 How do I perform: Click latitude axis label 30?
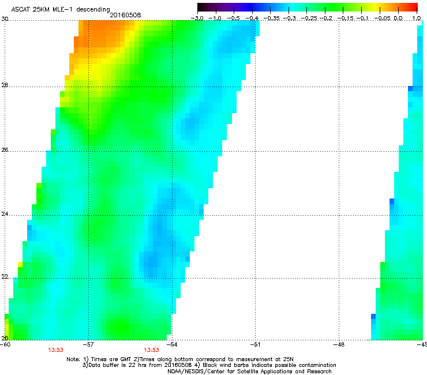click(x=5, y=19)
